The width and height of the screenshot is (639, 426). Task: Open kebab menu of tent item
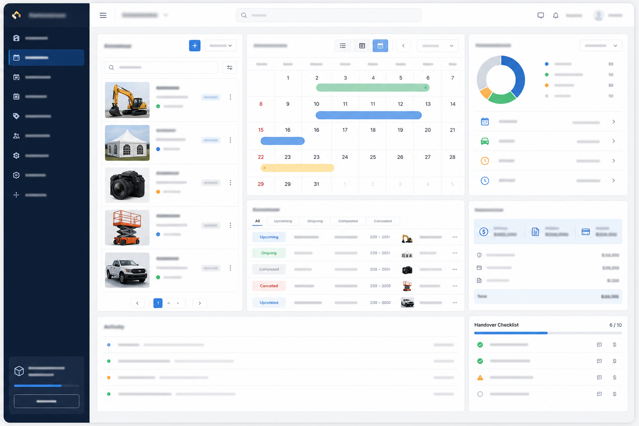coord(230,140)
